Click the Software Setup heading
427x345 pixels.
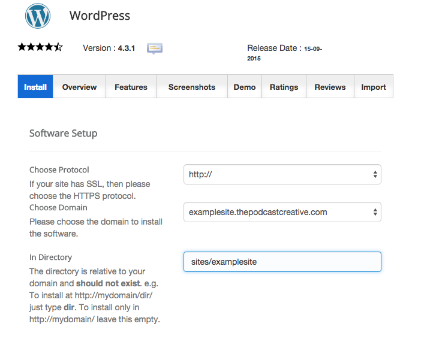tap(63, 134)
